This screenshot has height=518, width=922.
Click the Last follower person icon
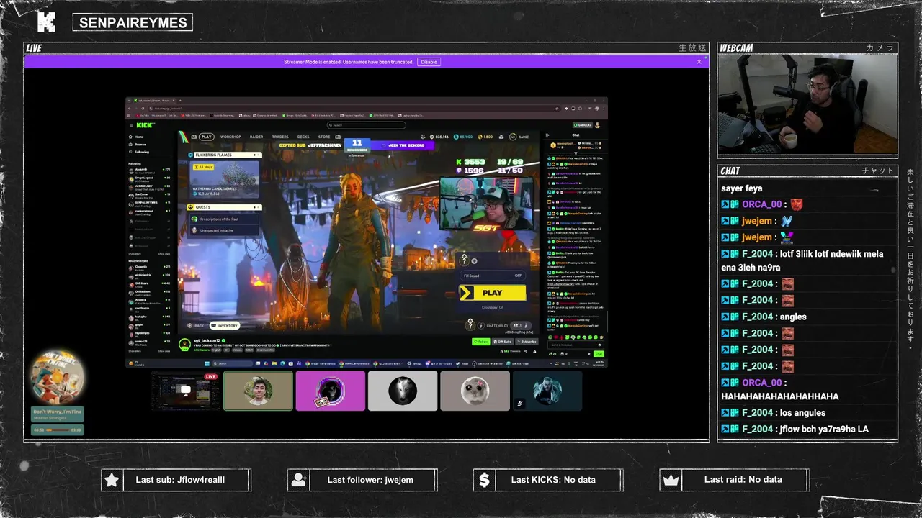(x=298, y=480)
